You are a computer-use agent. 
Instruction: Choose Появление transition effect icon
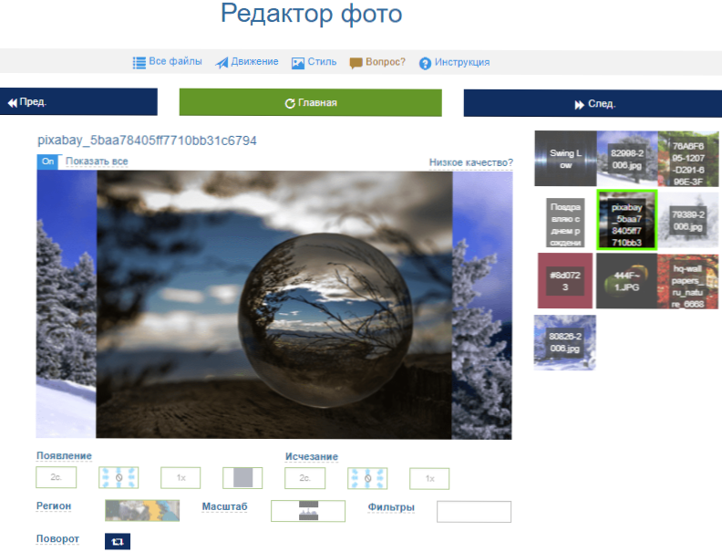[119, 477]
